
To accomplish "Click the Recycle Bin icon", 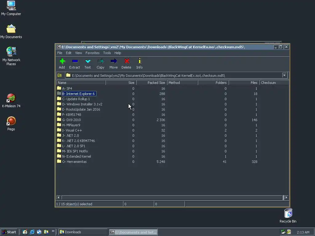I will tap(288, 216).
